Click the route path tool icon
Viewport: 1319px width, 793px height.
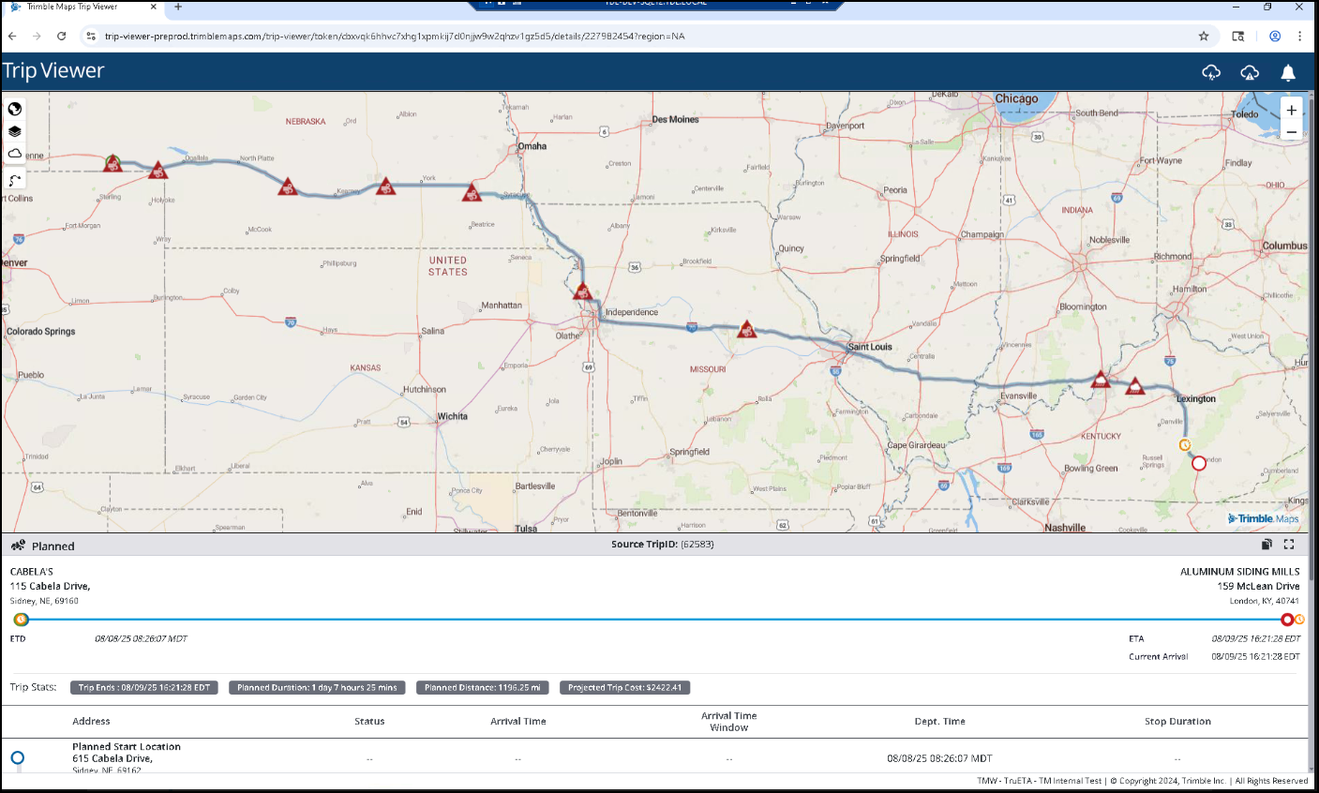15,180
